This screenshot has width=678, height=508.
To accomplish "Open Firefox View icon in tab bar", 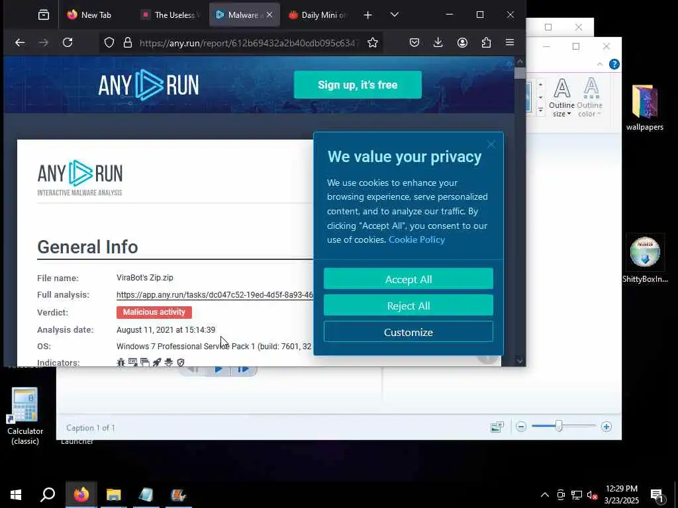I will pos(44,15).
